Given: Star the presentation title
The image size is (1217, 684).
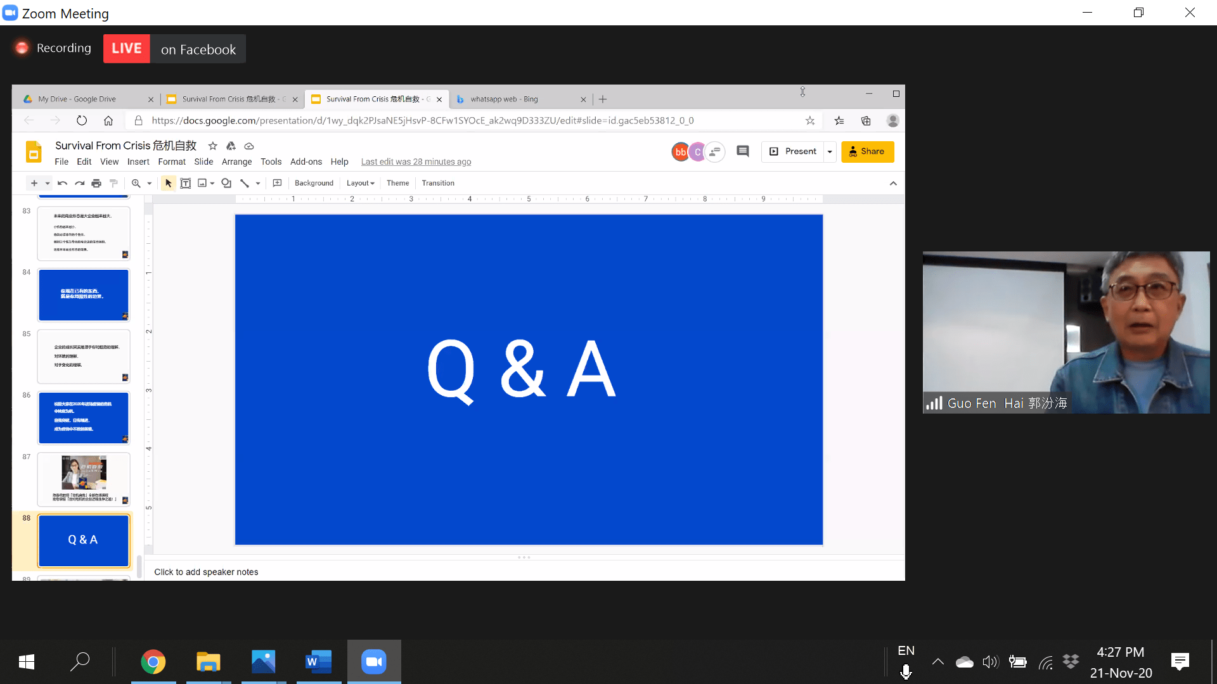Looking at the screenshot, I should [213, 146].
